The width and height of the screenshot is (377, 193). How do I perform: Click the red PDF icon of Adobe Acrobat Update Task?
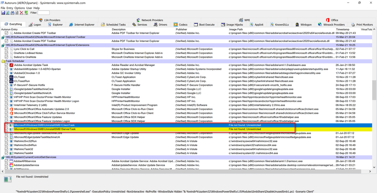11,65
